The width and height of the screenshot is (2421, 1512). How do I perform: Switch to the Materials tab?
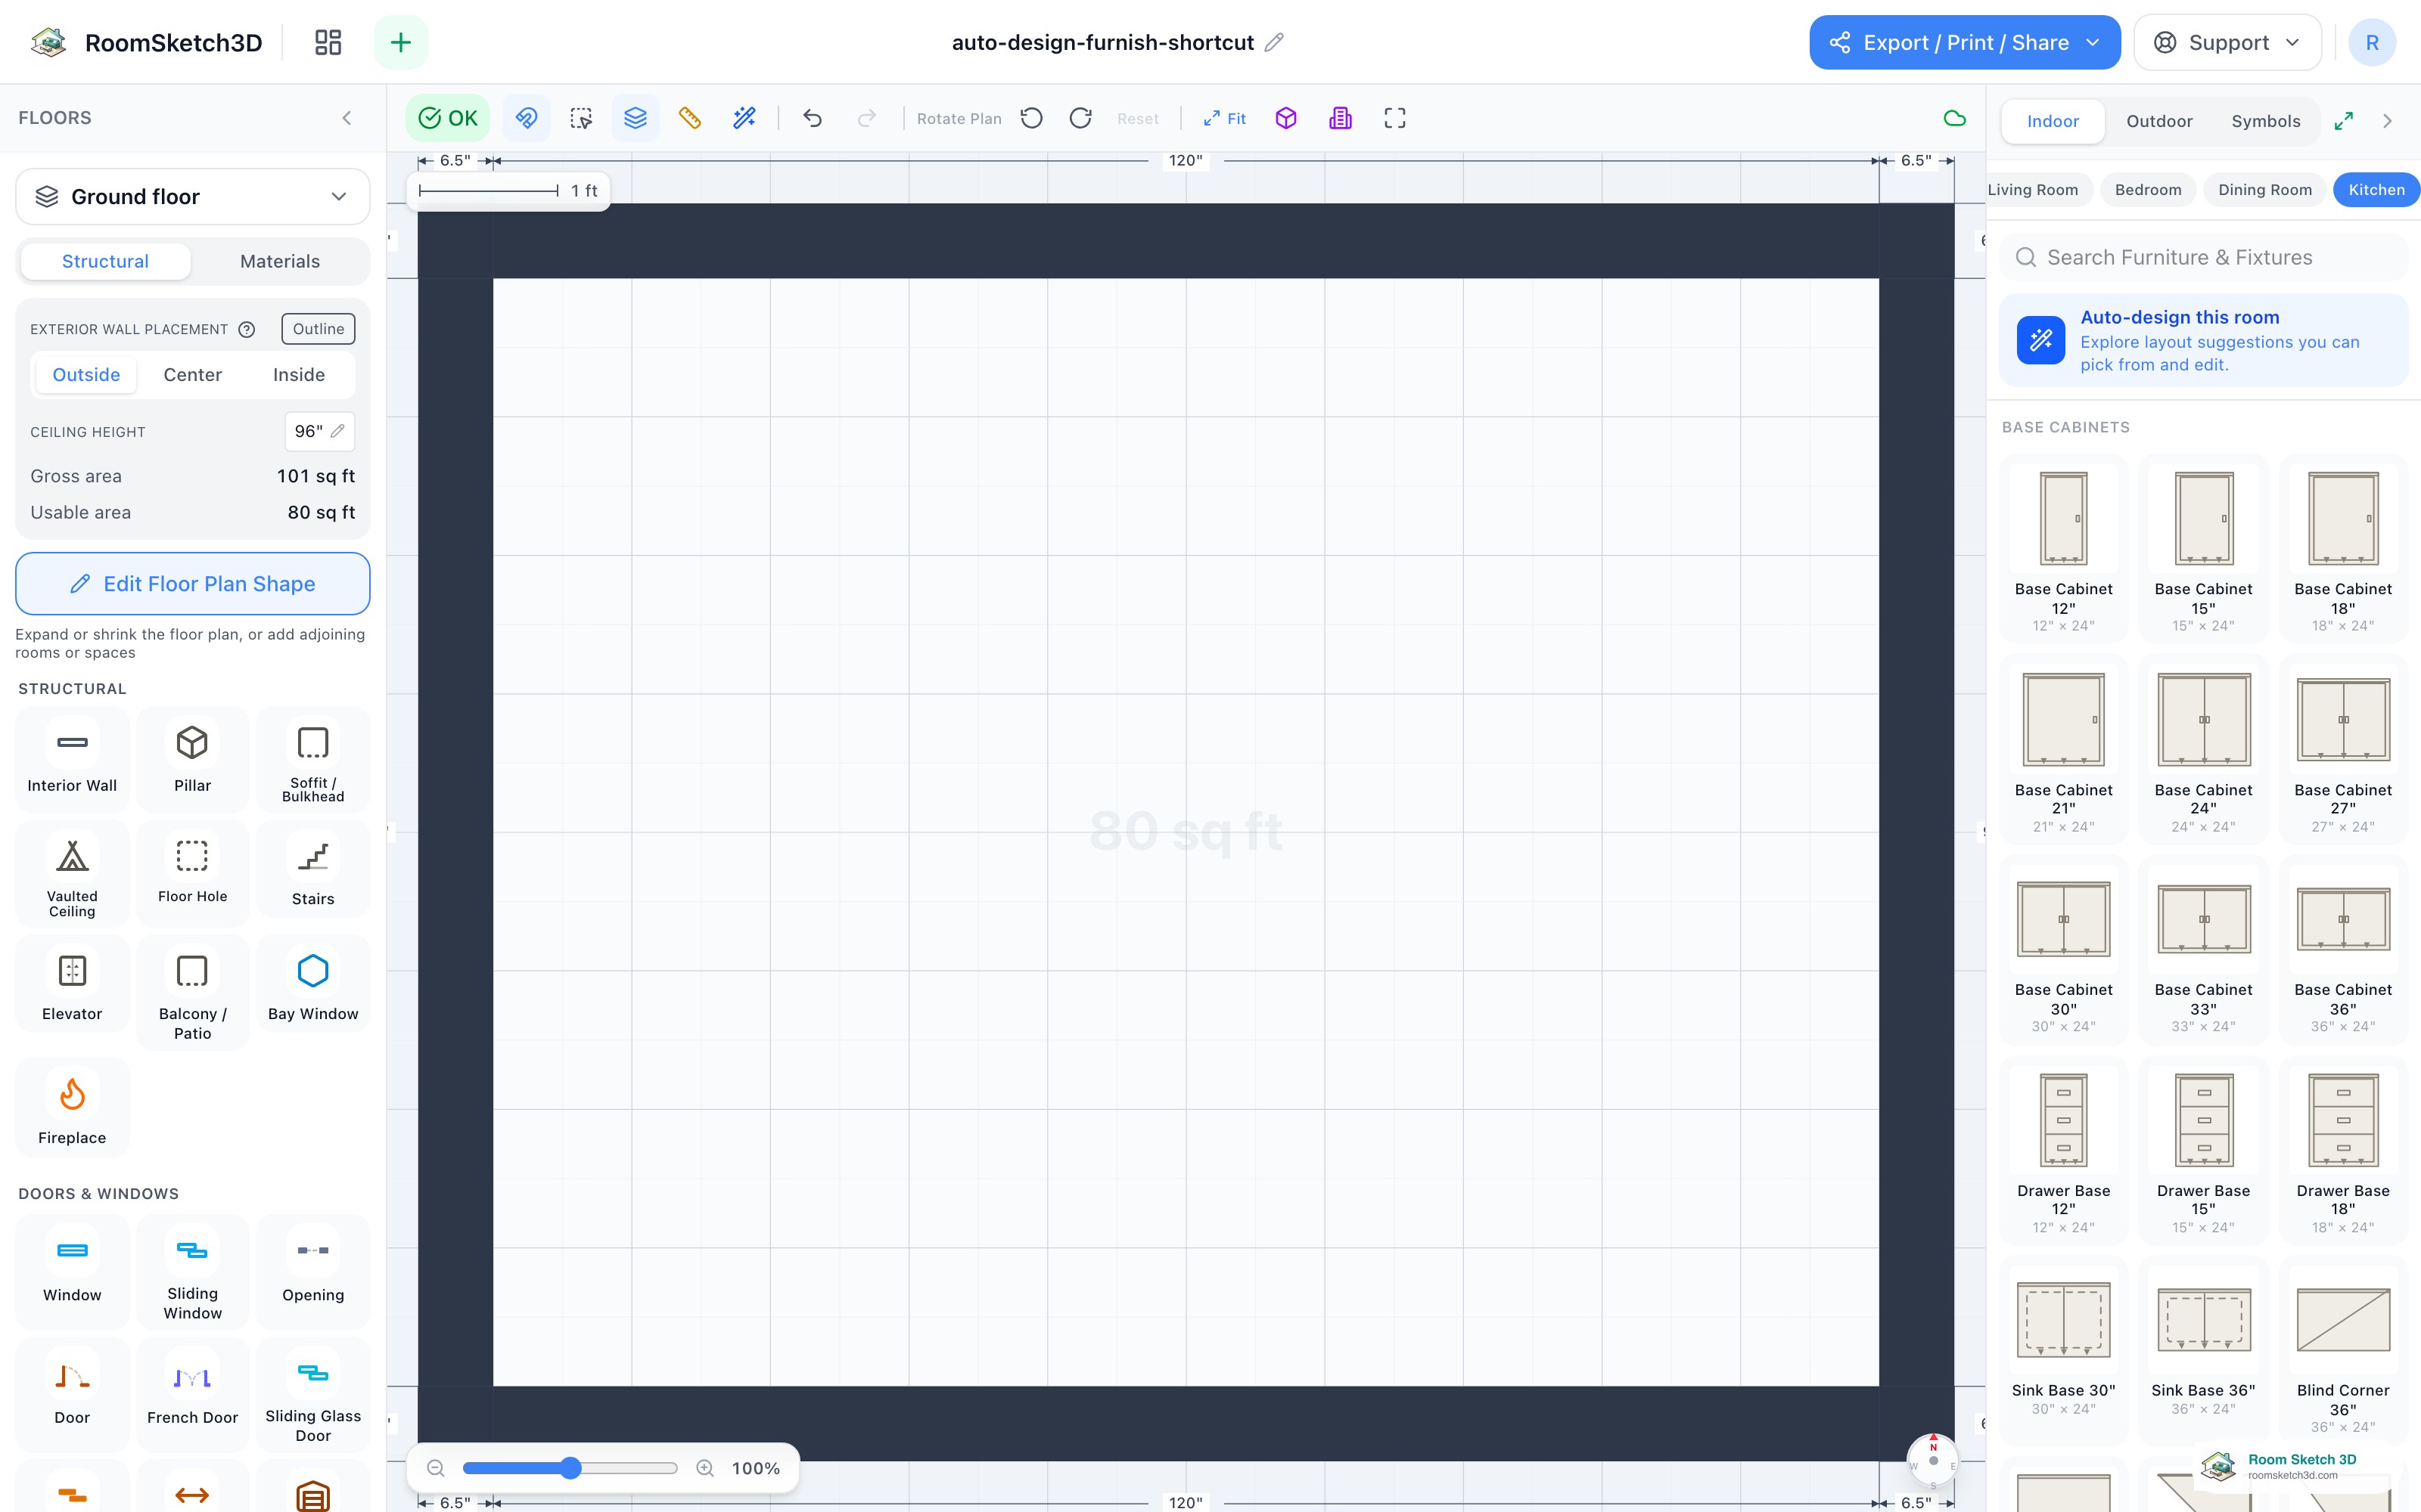[280, 261]
